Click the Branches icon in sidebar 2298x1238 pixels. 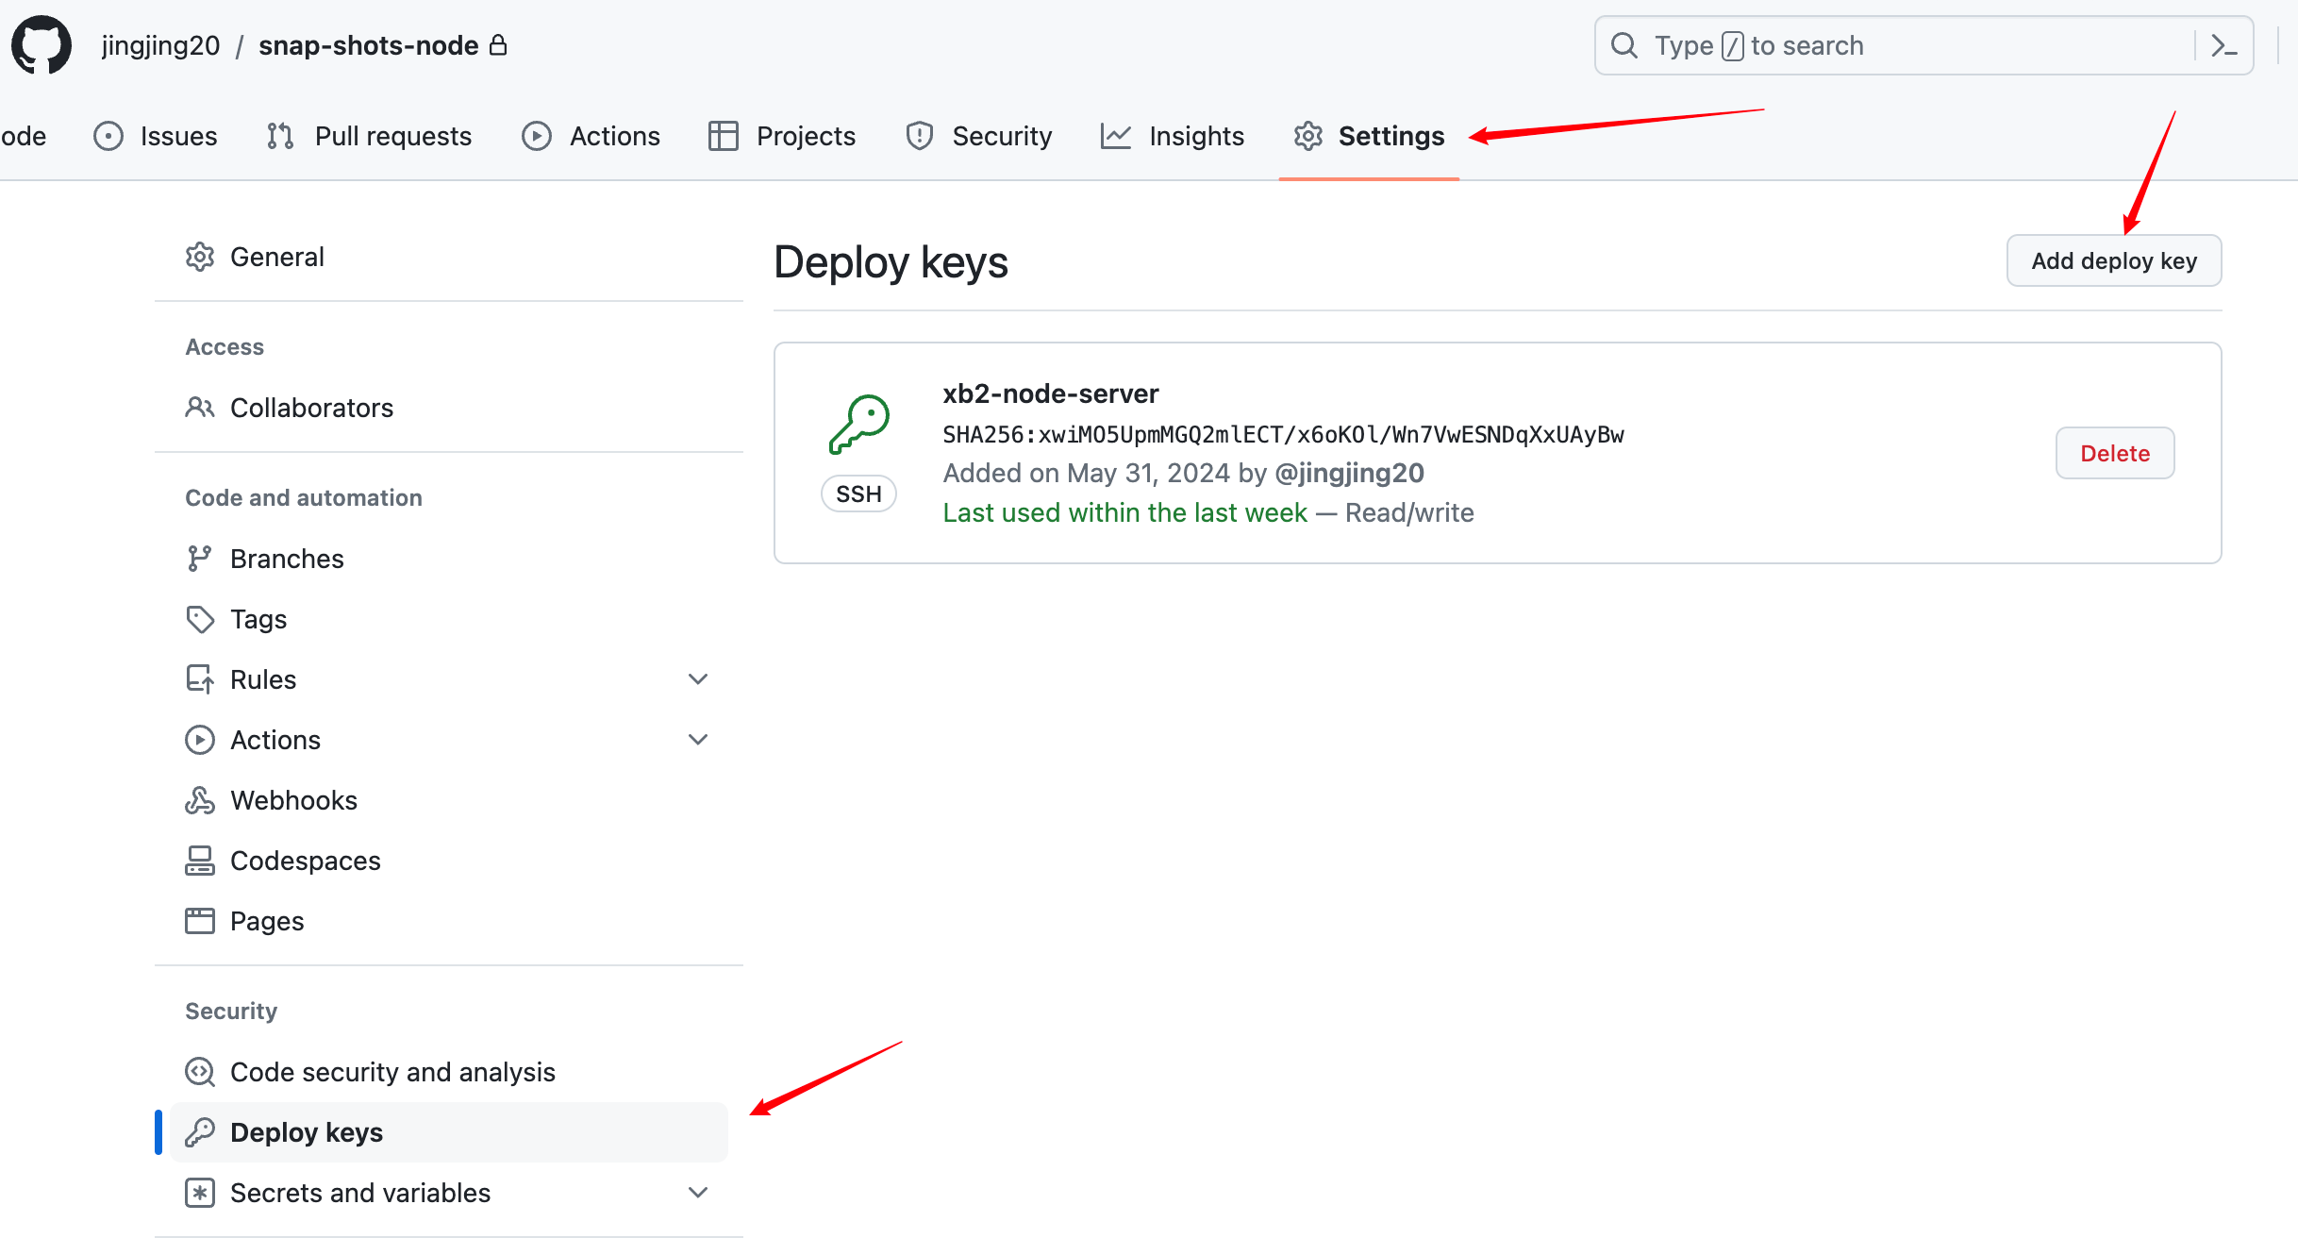(x=199, y=559)
